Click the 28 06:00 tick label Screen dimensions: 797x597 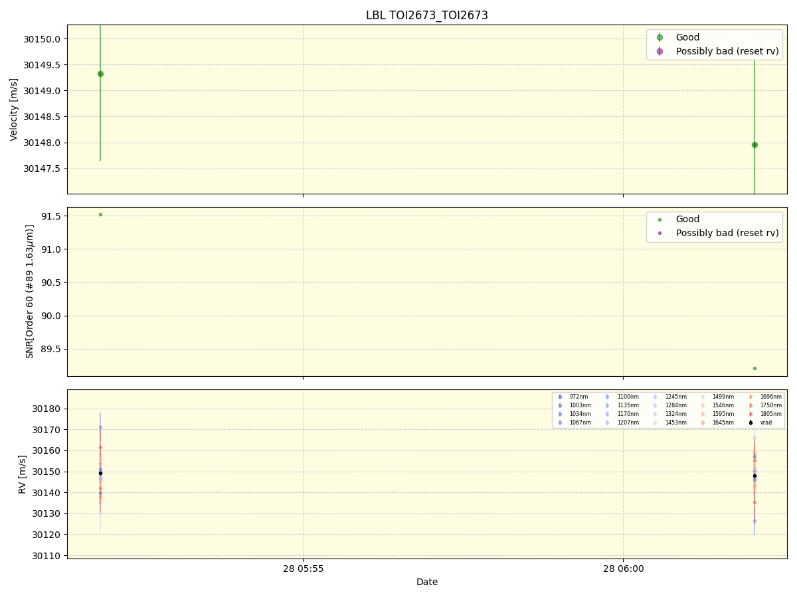[623, 568]
